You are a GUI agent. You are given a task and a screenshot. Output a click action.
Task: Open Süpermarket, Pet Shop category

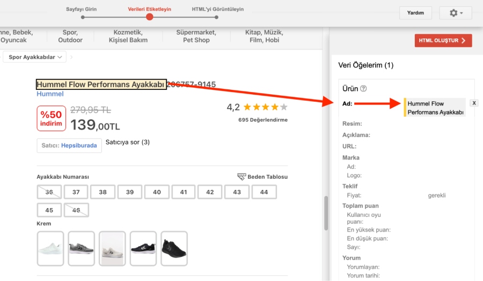(196, 36)
